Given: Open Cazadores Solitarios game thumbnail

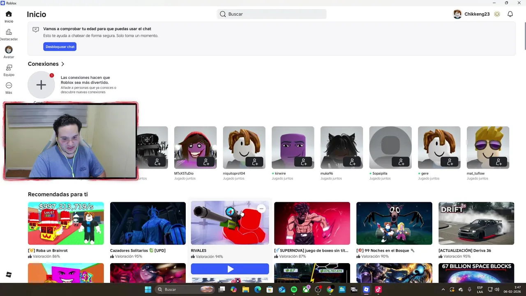Looking at the screenshot, I should click(x=148, y=223).
